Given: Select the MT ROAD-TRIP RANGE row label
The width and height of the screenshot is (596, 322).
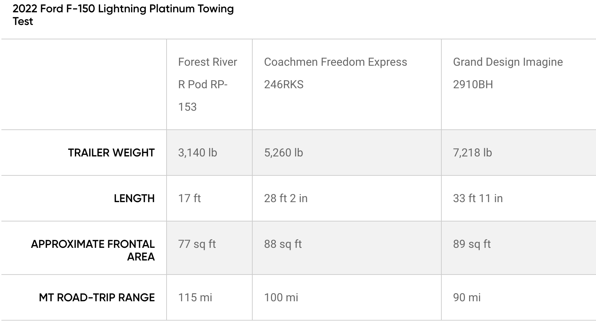Looking at the screenshot, I should coord(97,297).
